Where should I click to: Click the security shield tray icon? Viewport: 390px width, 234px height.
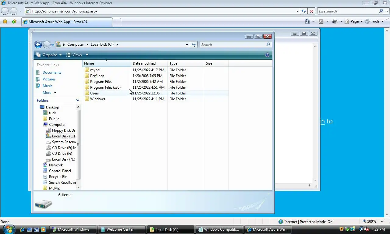(x=342, y=229)
